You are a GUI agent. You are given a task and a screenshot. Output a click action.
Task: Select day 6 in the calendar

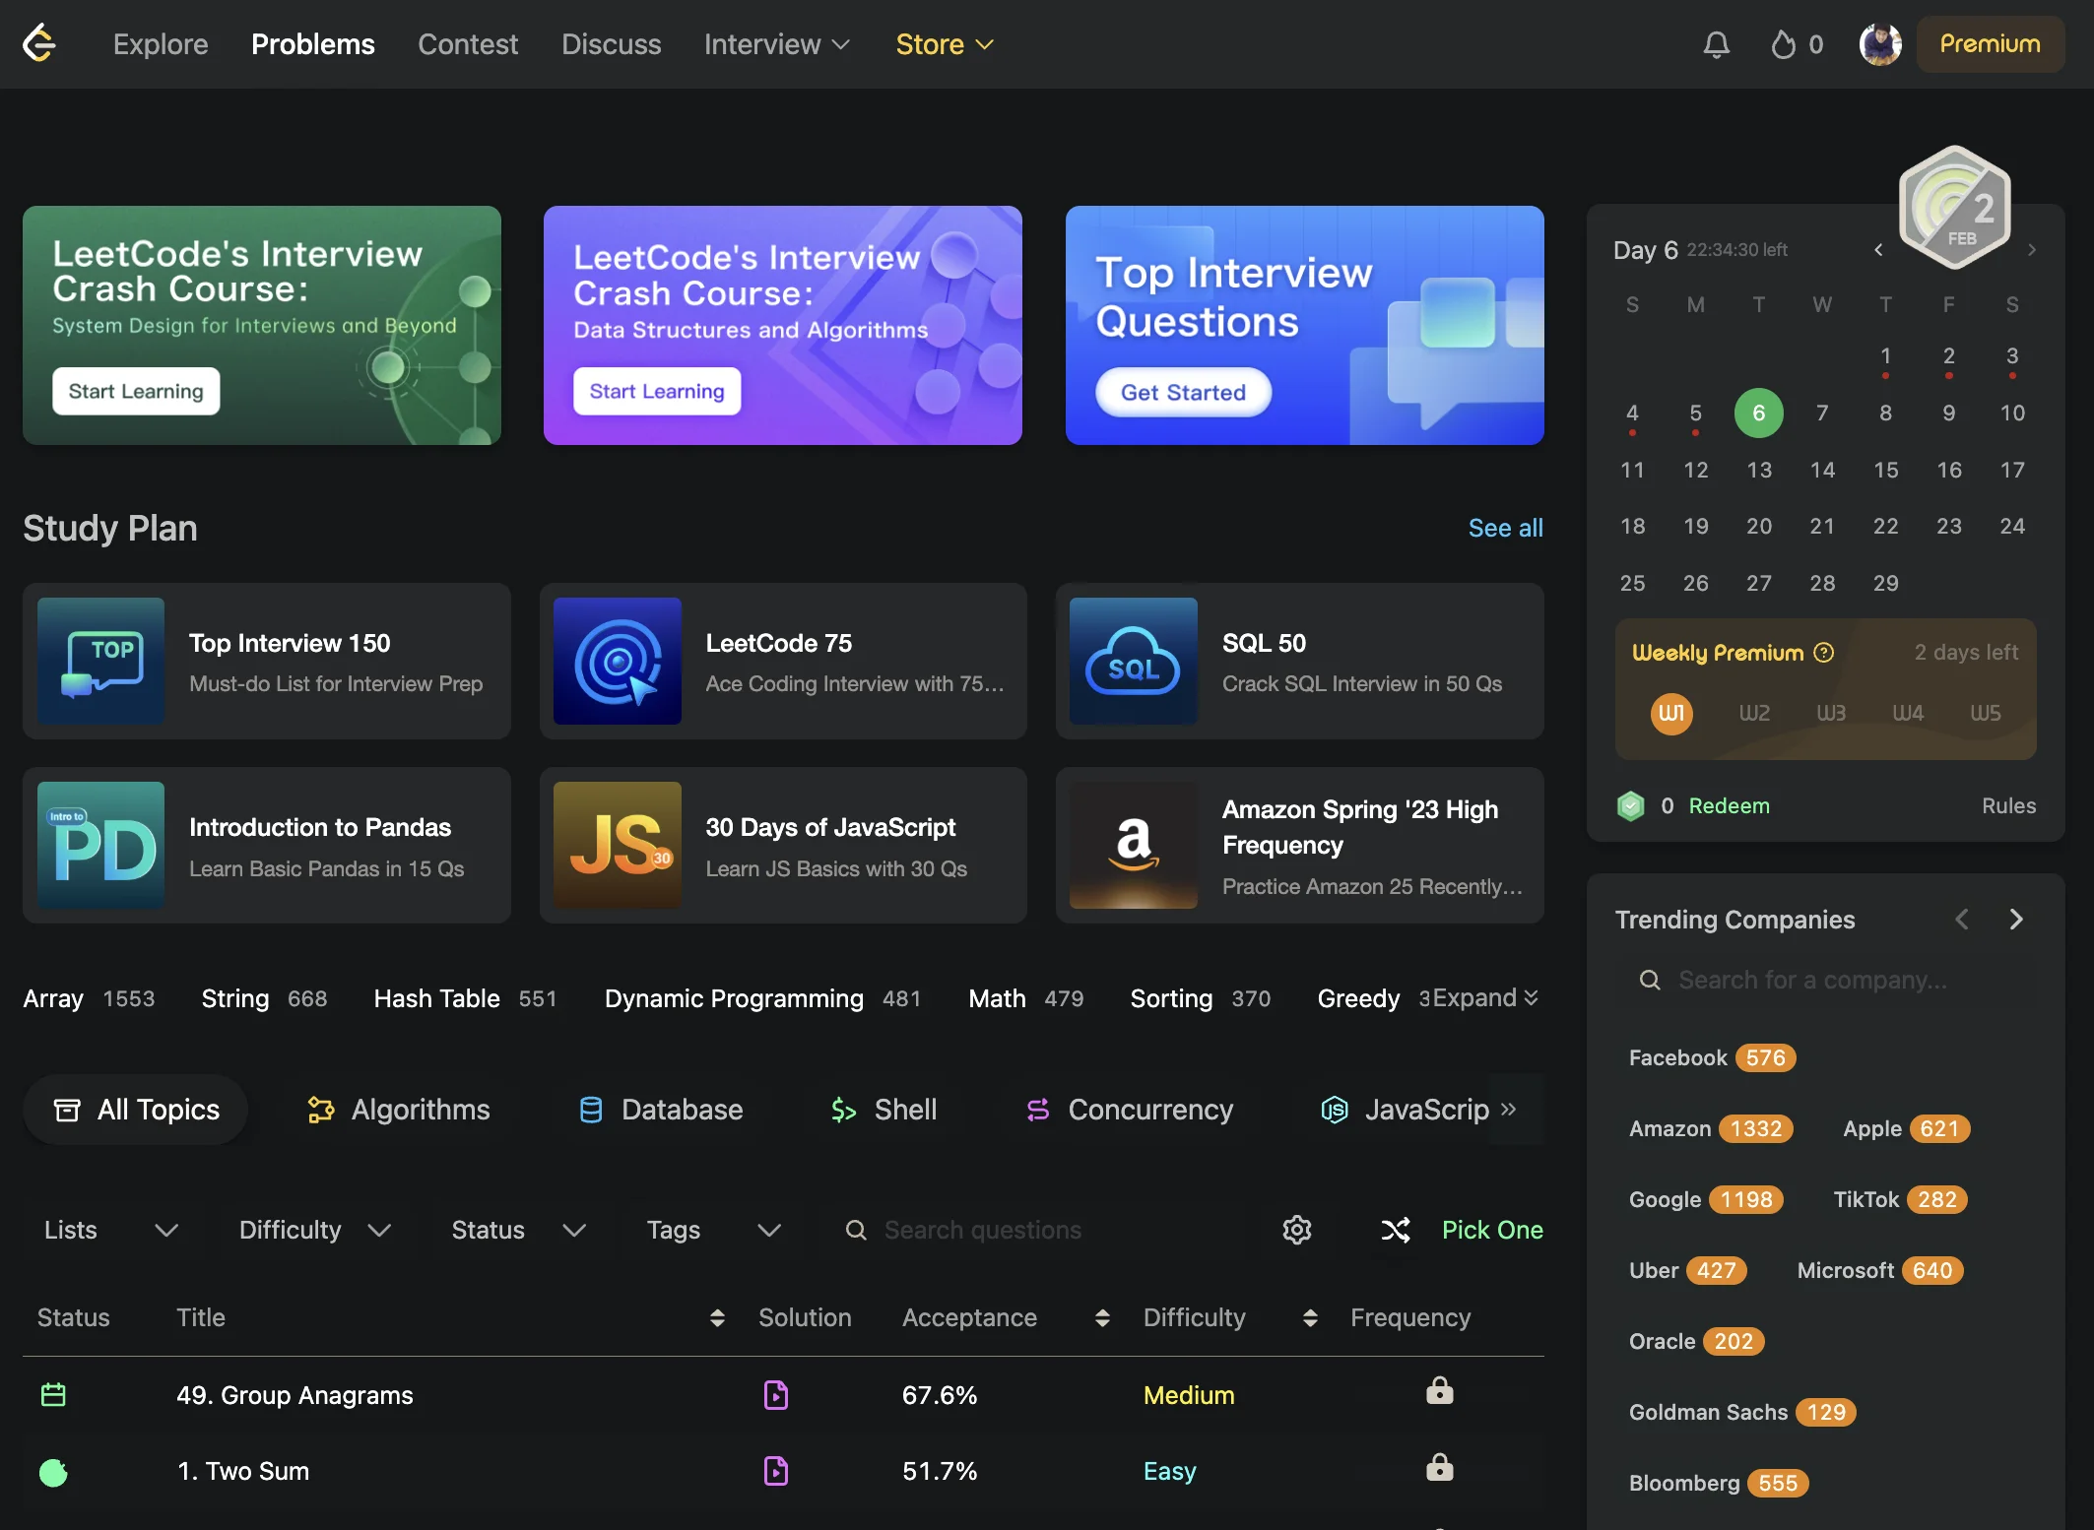[1758, 414]
